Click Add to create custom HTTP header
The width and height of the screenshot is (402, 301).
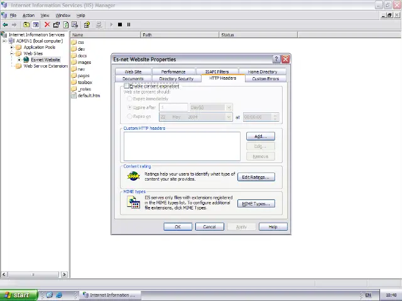coord(261,137)
